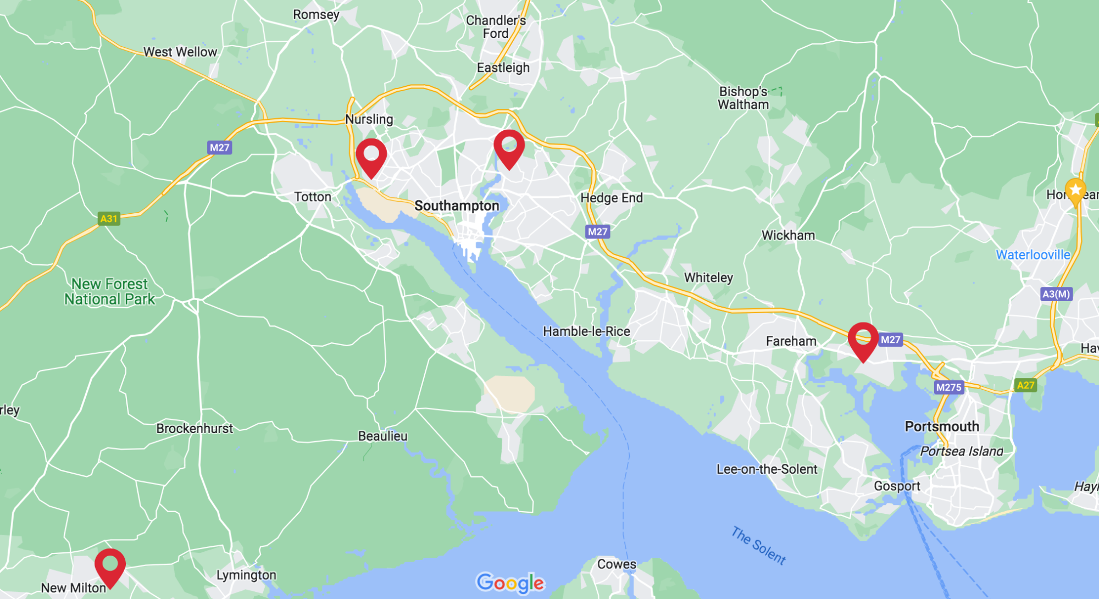Screen dimensions: 1099x599
Task: Click the Lee-on-the-Solent label
Action: [767, 469]
